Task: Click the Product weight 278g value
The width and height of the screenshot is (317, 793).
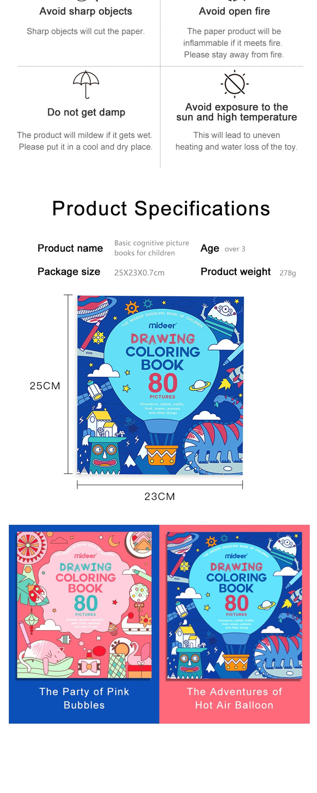Action: [x=287, y=273]
